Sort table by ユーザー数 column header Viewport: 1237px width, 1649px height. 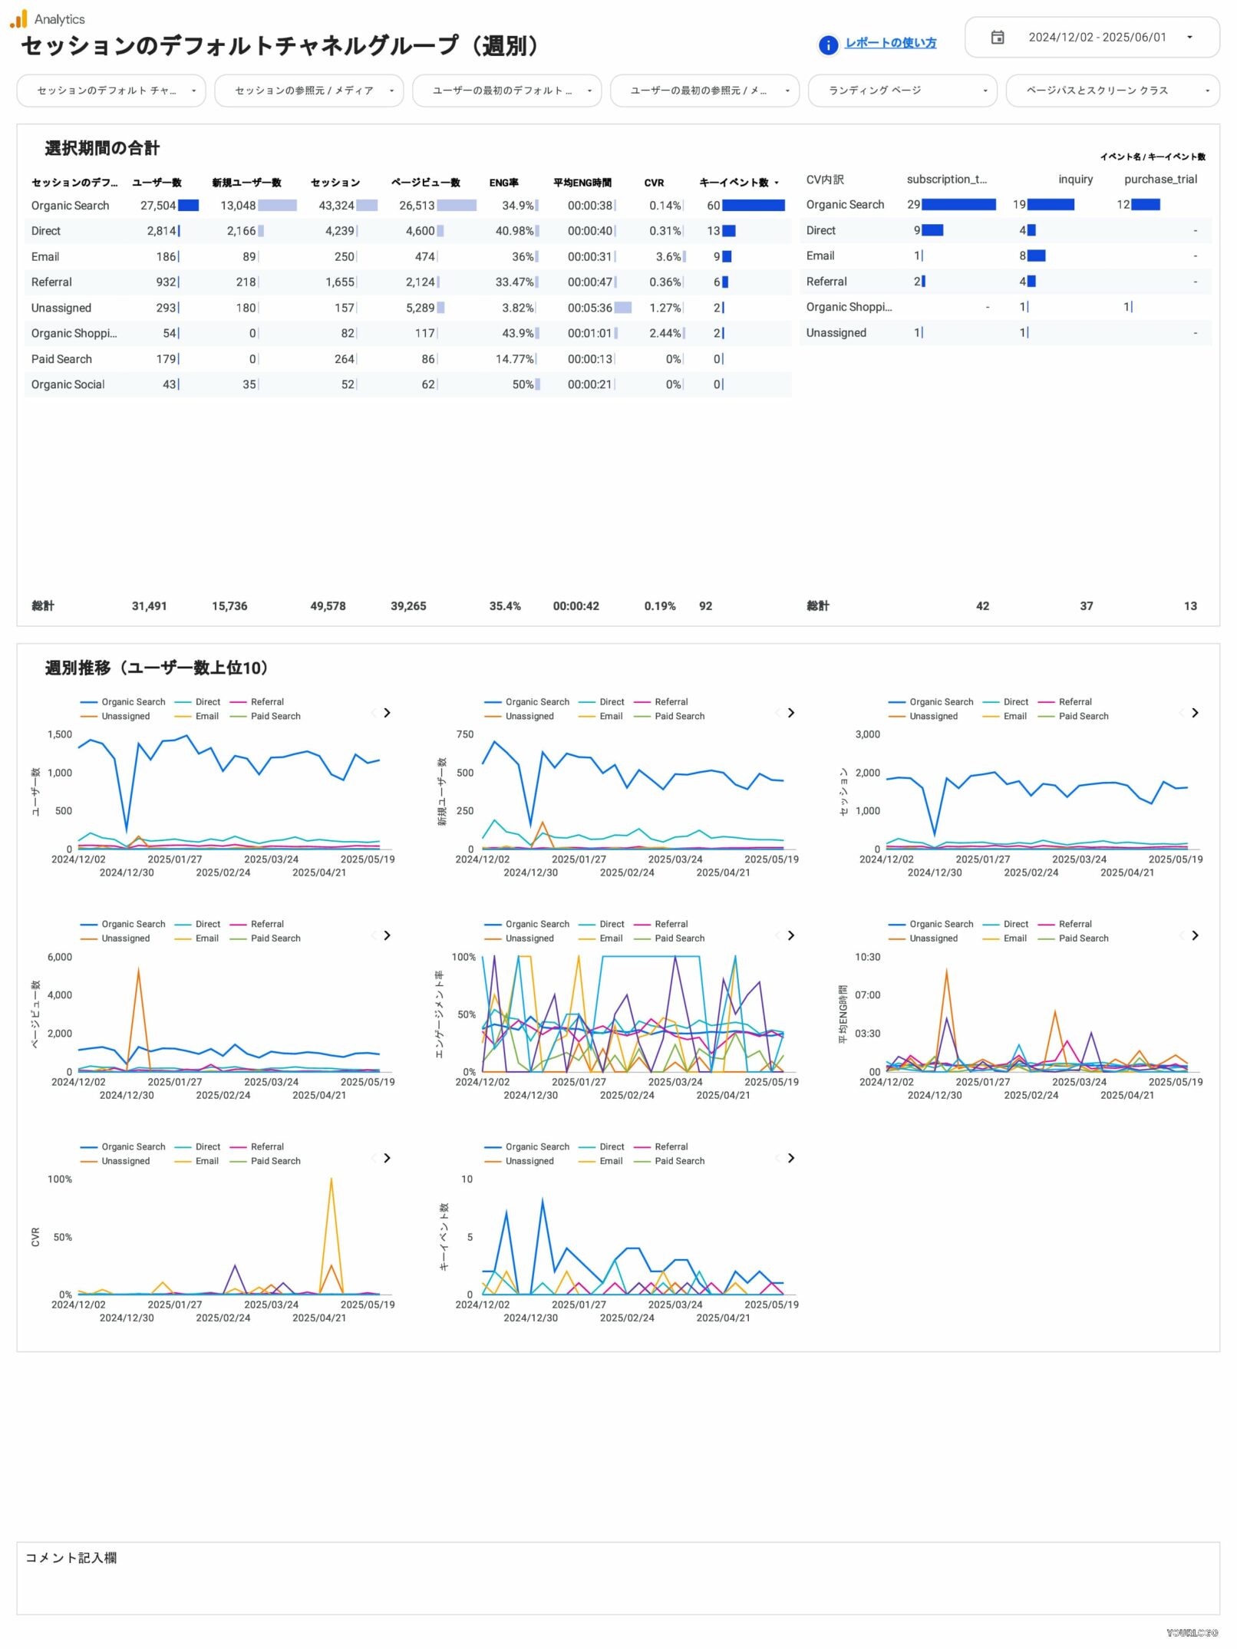tap(157, 183)
